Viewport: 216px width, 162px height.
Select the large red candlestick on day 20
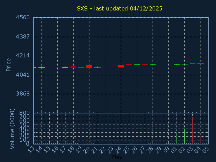pyautogui.click(x=89, y=66)
